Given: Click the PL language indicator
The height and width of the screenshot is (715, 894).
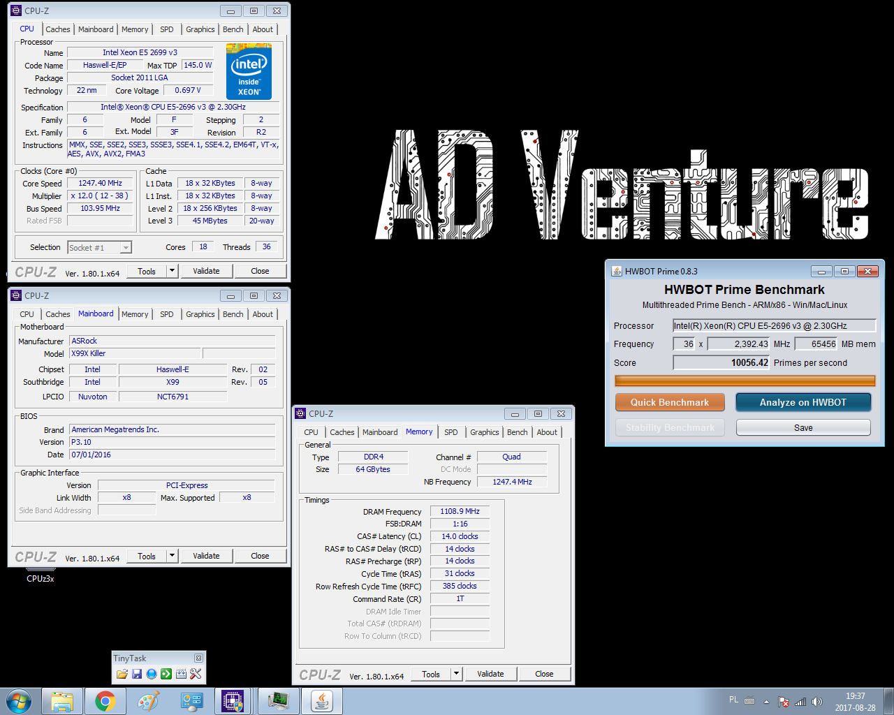Looking at the screenshot, I should [x=733, y=700].
